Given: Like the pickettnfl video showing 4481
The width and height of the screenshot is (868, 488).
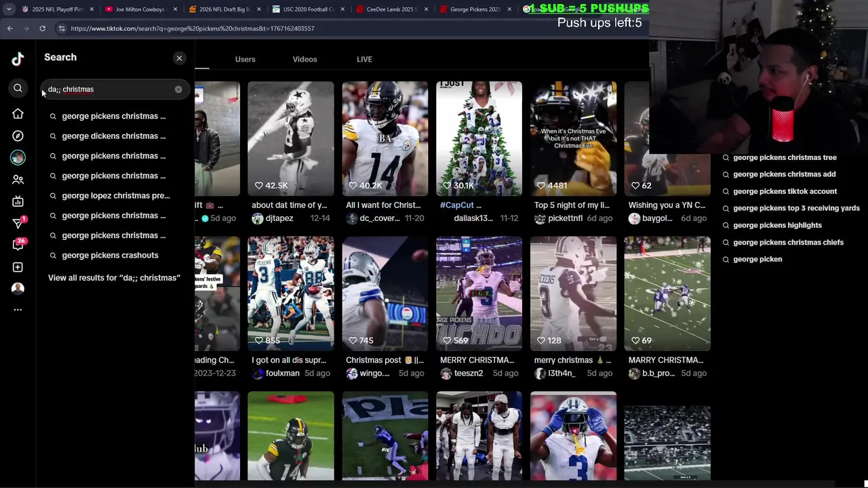Looking at the screenshot, I should coord(541,185).
